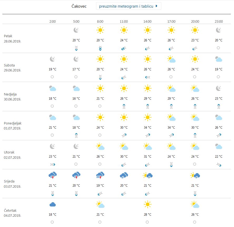Click the 34 °C temperature for Ponedjeljak 14:00
The height and width of the screenshot is (227, 234).
pos(147,127)
